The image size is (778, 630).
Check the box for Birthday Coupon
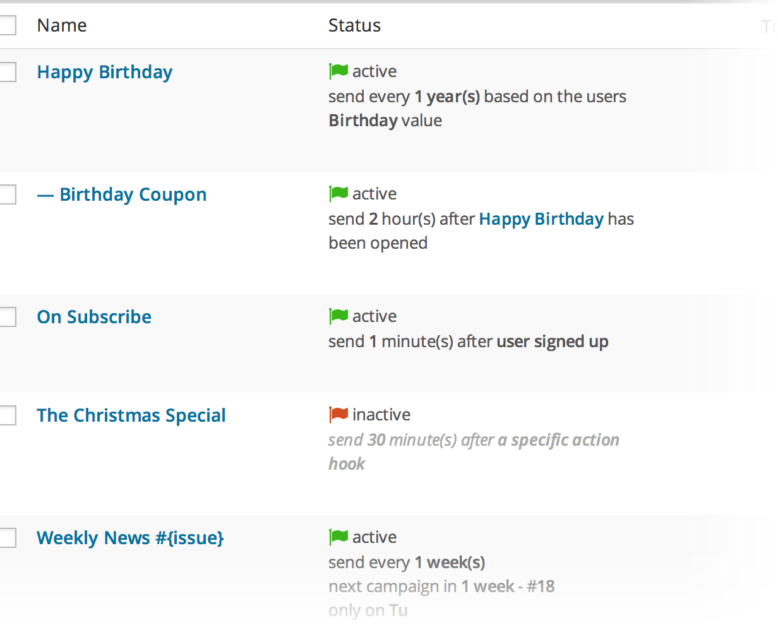tap(6, 194)
